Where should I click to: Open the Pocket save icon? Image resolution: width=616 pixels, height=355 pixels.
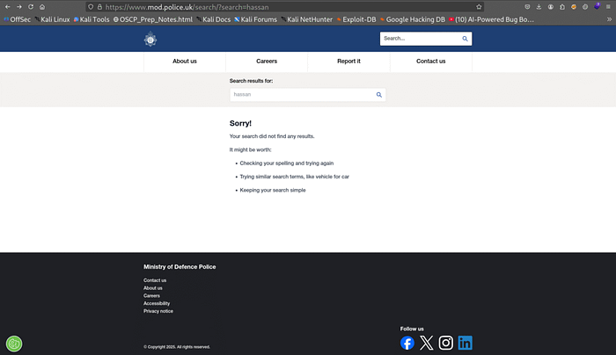point(527,7)
